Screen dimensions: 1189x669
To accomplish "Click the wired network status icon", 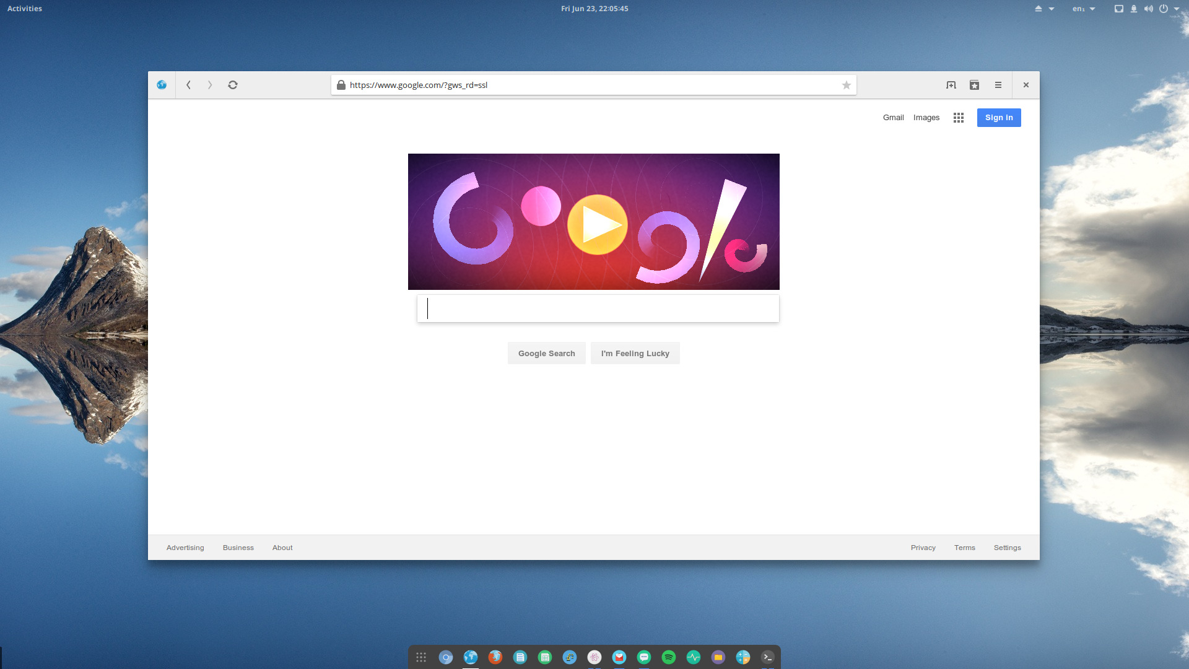I will (1119, 9).
